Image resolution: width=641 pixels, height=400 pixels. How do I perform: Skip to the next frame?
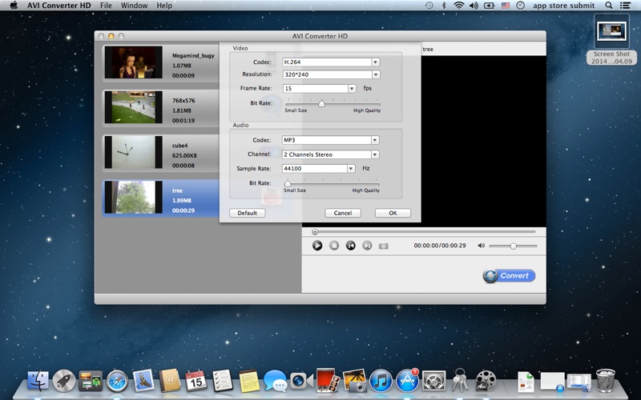click(367, 246)
